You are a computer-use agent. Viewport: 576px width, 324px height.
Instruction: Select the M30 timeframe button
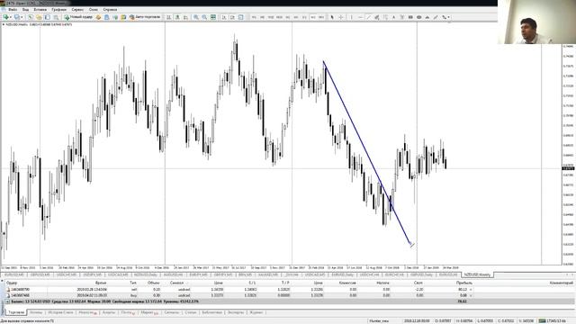(280, 17)
